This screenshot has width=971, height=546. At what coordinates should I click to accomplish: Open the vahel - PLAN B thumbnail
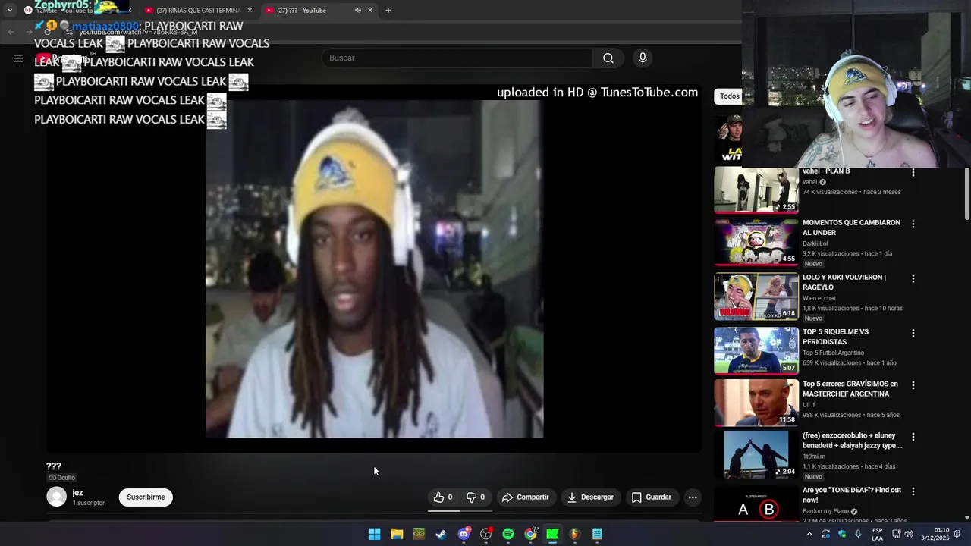pos(756,190)
